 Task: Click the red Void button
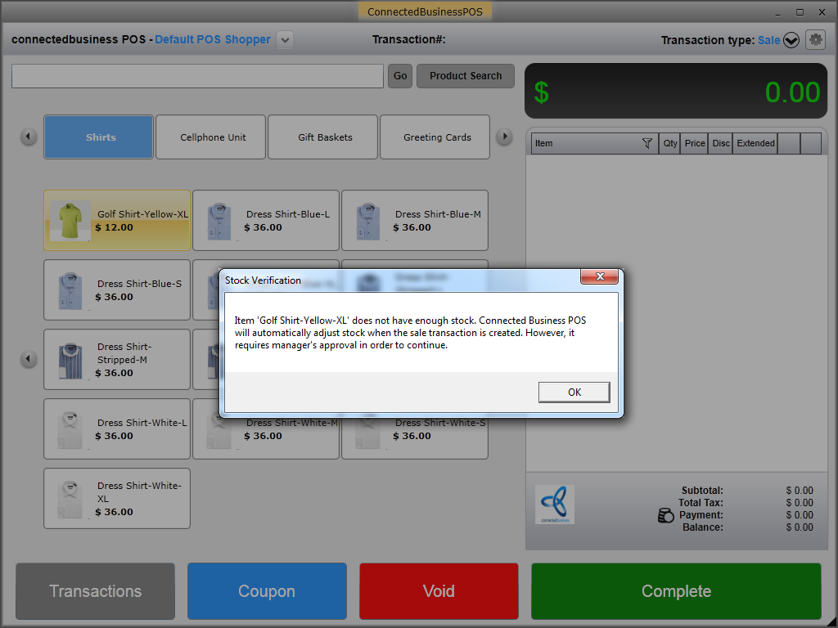(x=439, y=591)
